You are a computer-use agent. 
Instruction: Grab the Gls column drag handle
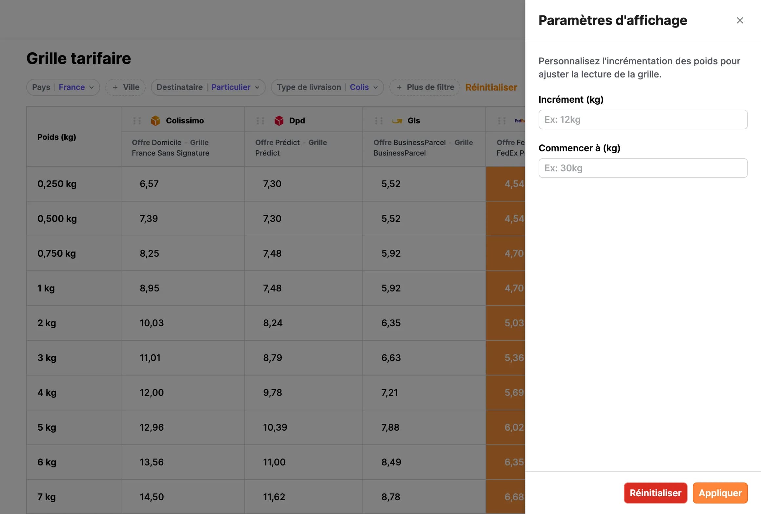[379, 121]
